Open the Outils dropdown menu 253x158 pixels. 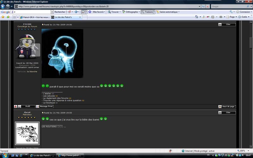(x=244, y=17)
